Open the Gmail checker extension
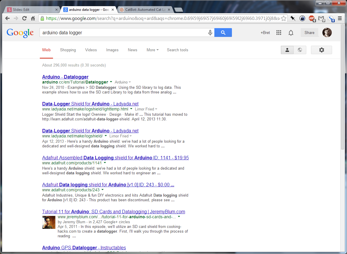 coord(321,18)
